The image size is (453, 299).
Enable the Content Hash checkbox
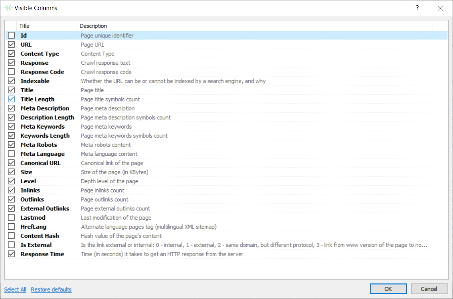tap(11, 236)
